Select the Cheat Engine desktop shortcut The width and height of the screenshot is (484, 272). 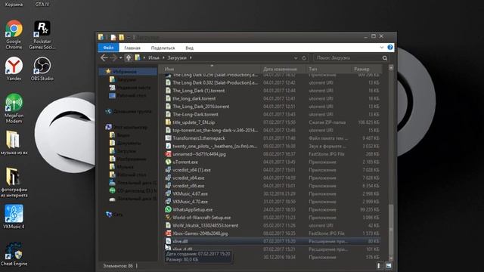coord(14,254)
